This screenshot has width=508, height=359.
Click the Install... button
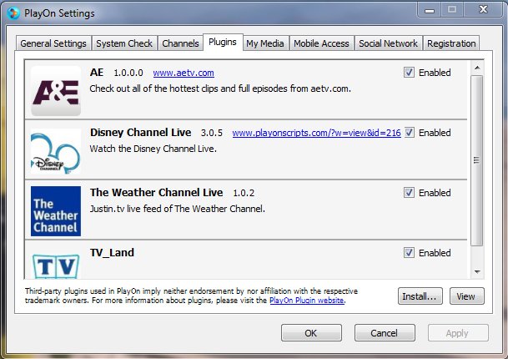tap(420, 296)
